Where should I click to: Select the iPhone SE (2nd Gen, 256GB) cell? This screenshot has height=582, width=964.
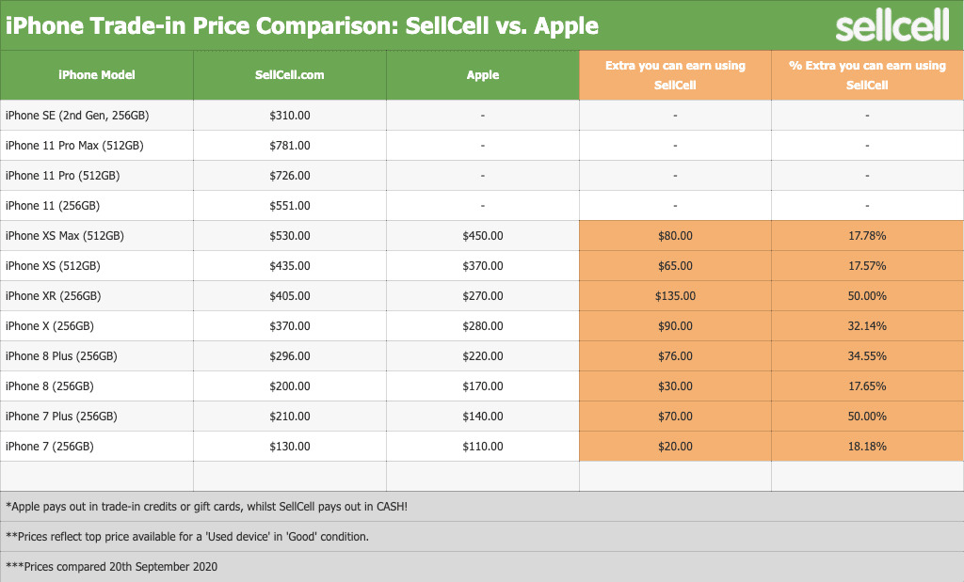(77, 116)
